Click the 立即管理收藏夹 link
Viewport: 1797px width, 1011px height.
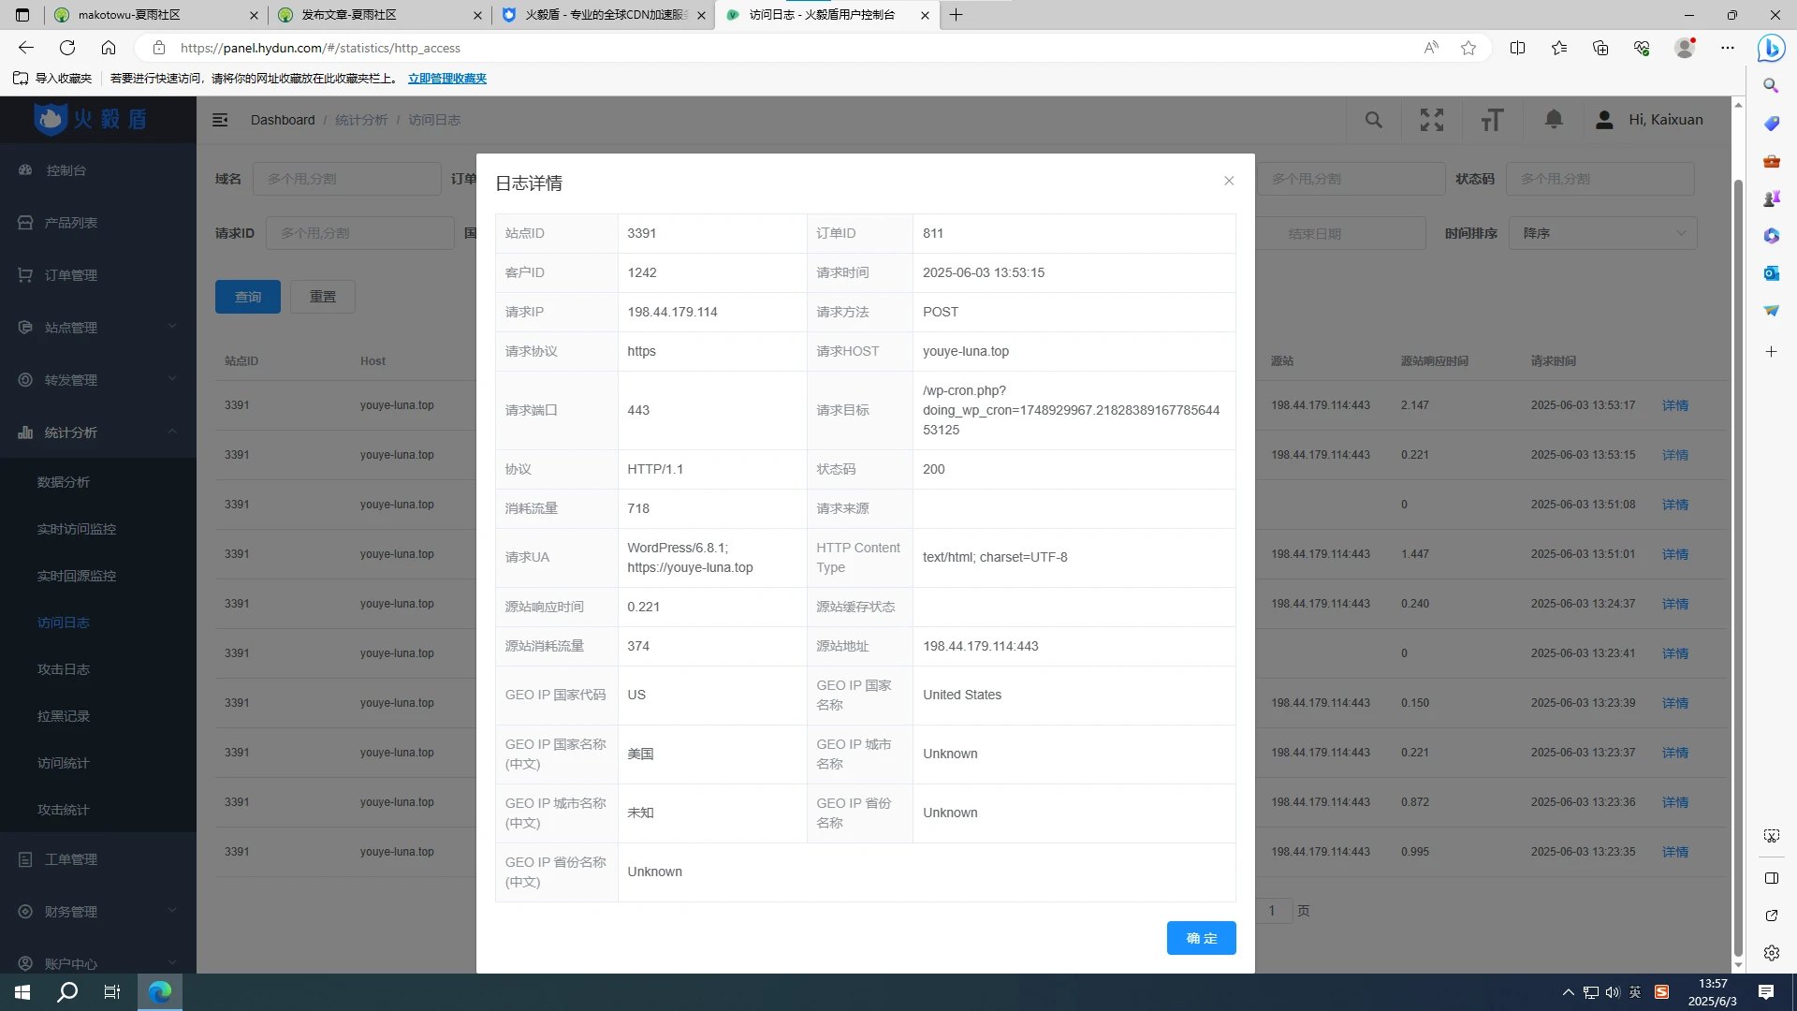point(447,79)
